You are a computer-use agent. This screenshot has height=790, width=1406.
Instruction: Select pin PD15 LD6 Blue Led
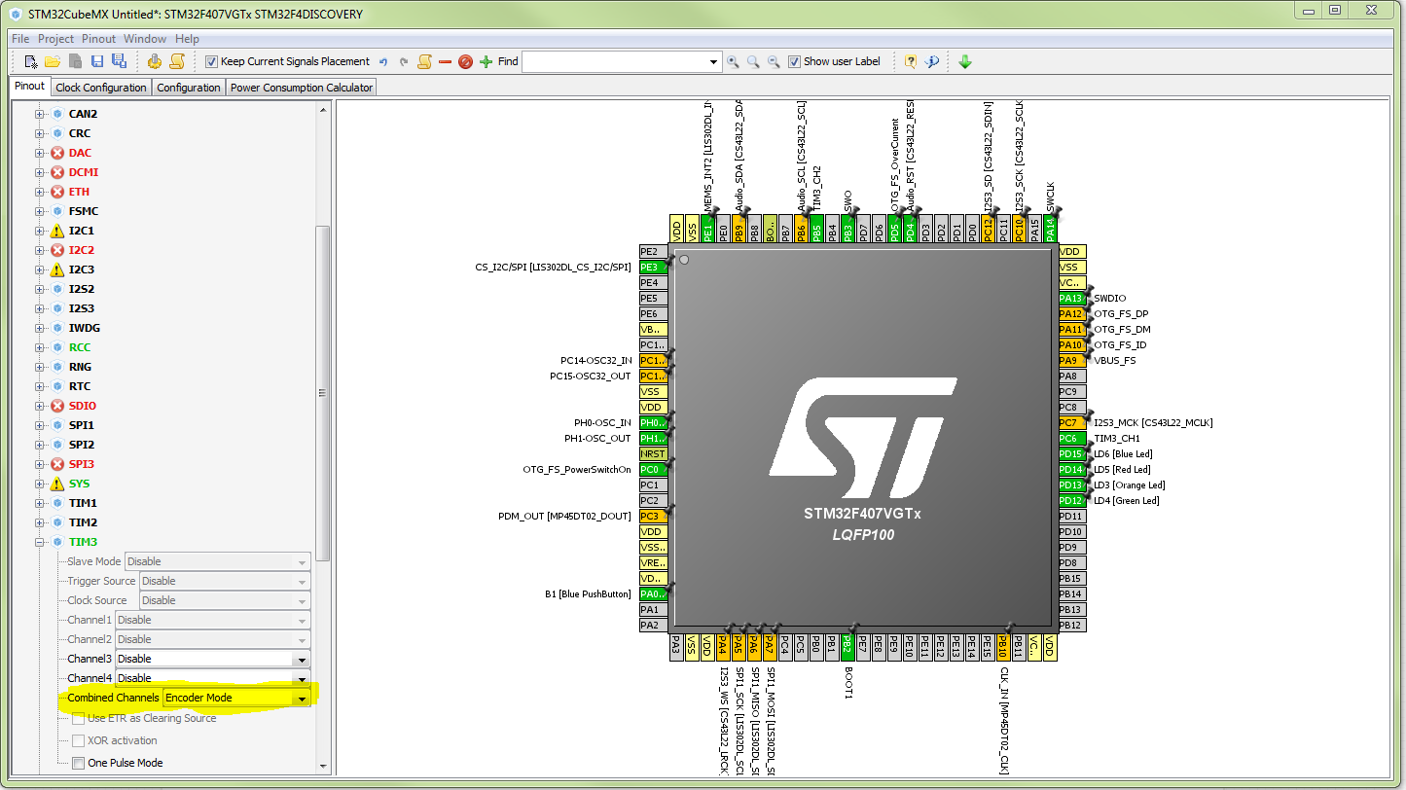(x=1071, y=454)
